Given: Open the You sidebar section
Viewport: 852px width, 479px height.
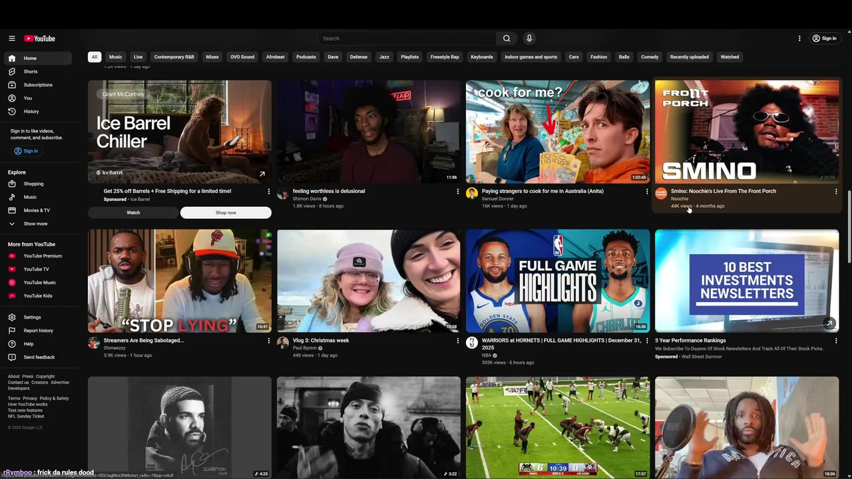Looking at the screenshot, I should pos(38,98).
